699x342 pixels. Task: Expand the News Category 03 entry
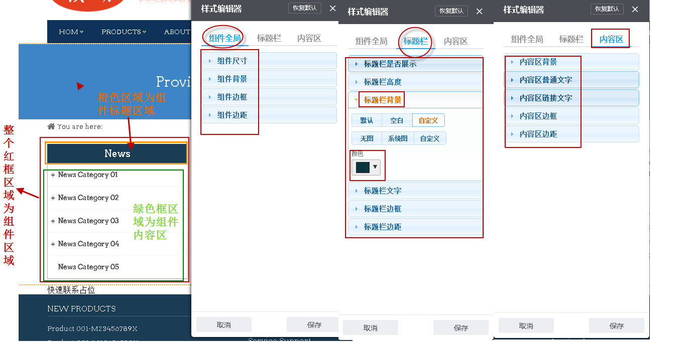(x=52, y=221)
